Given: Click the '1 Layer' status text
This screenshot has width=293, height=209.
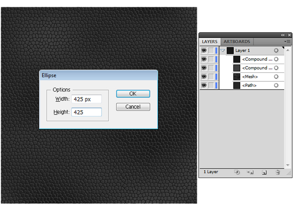Looking at the screenshot, I should (211, 172).
